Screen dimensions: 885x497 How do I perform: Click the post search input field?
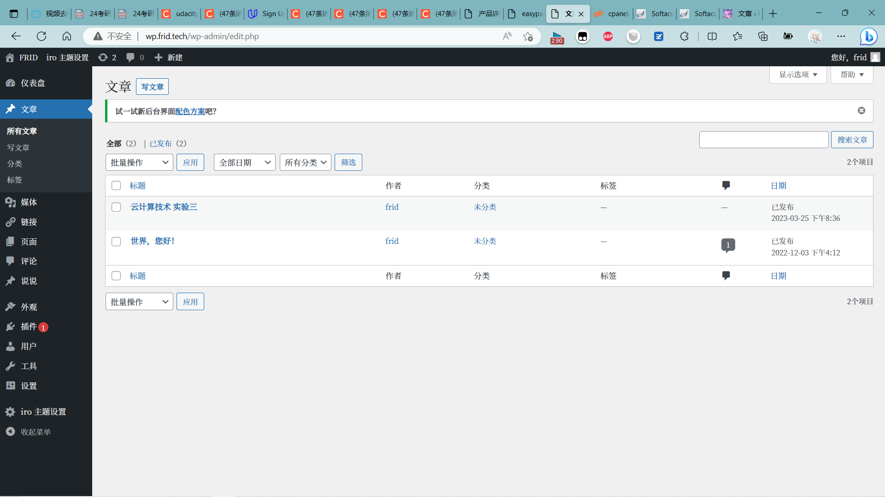click(763, 140)
